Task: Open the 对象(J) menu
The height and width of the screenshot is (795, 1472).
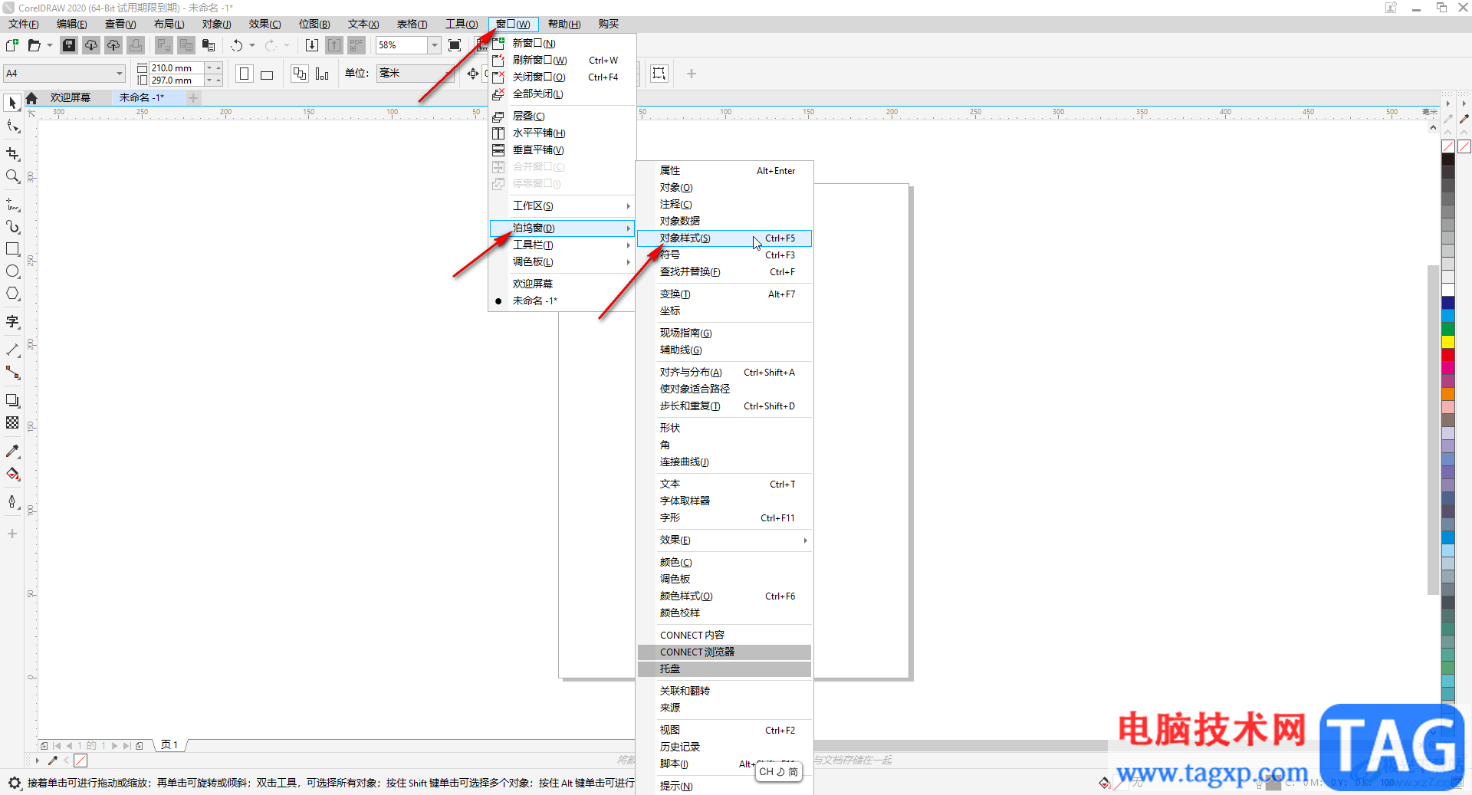Action: [217, 25]
